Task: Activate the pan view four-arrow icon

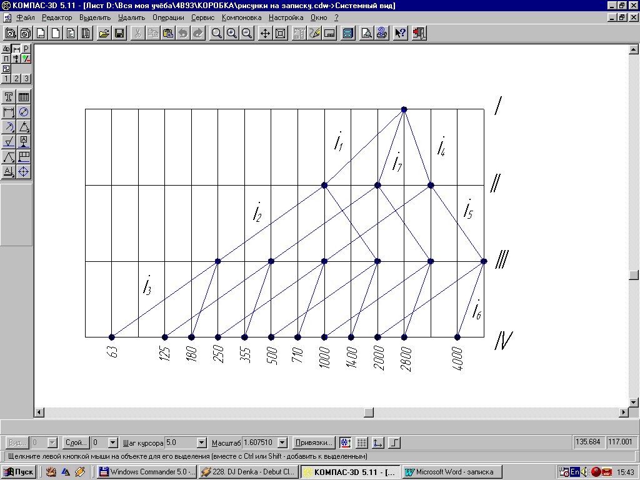Action: click(265, 33)
